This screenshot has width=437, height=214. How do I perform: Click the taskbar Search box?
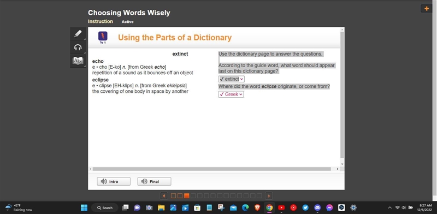coord(105,207)
